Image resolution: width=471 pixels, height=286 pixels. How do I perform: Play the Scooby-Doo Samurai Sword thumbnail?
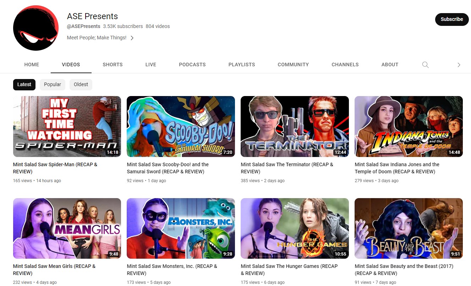point(181,127)
